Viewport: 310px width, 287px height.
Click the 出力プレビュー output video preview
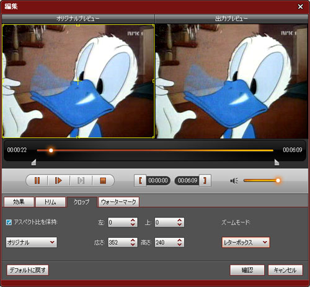231,81
